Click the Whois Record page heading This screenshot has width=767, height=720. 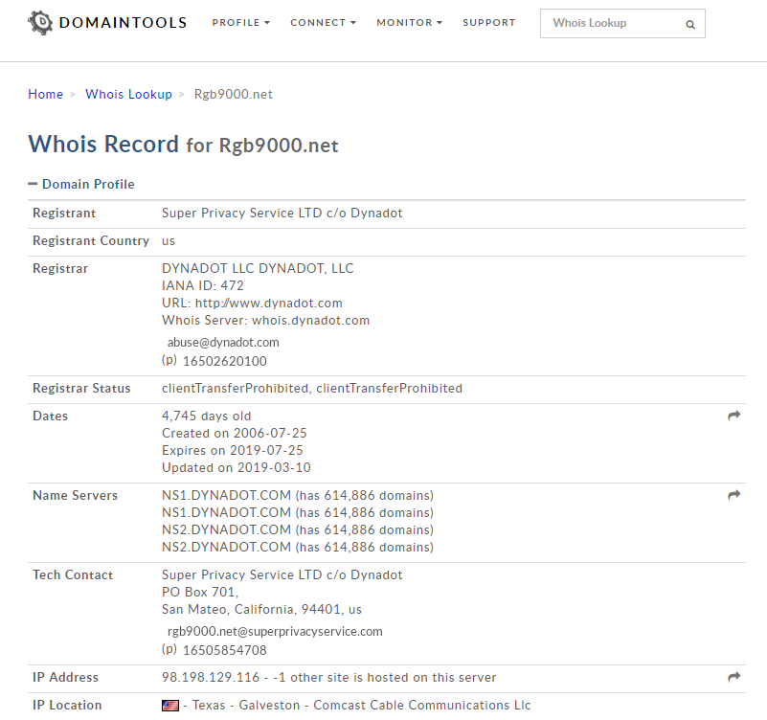tap(184, 145)
